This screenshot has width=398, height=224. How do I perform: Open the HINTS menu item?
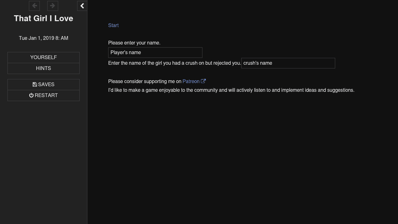coord(44,68)
